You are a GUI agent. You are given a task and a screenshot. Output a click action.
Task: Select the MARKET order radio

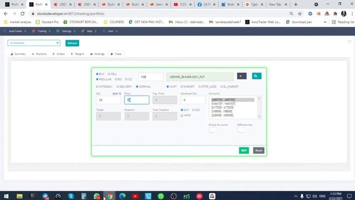point(182,87)
